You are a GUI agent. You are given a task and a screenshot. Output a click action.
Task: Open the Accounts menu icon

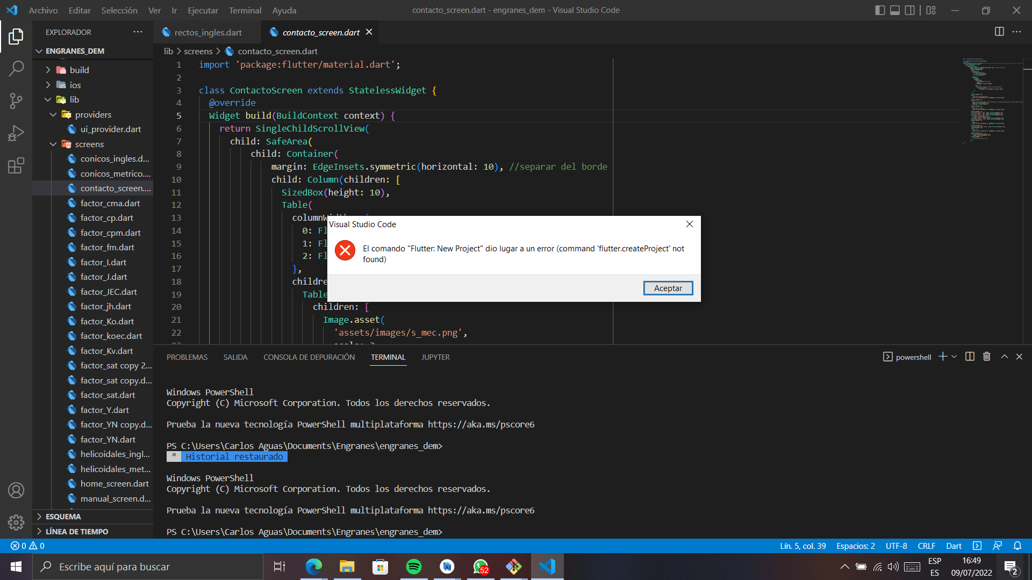16,490
